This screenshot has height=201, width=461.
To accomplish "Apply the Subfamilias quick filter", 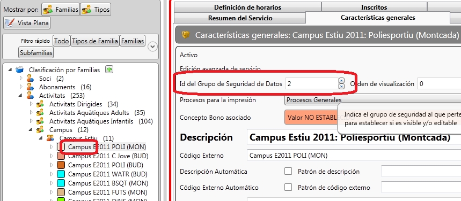I will [x=36, y=53].
